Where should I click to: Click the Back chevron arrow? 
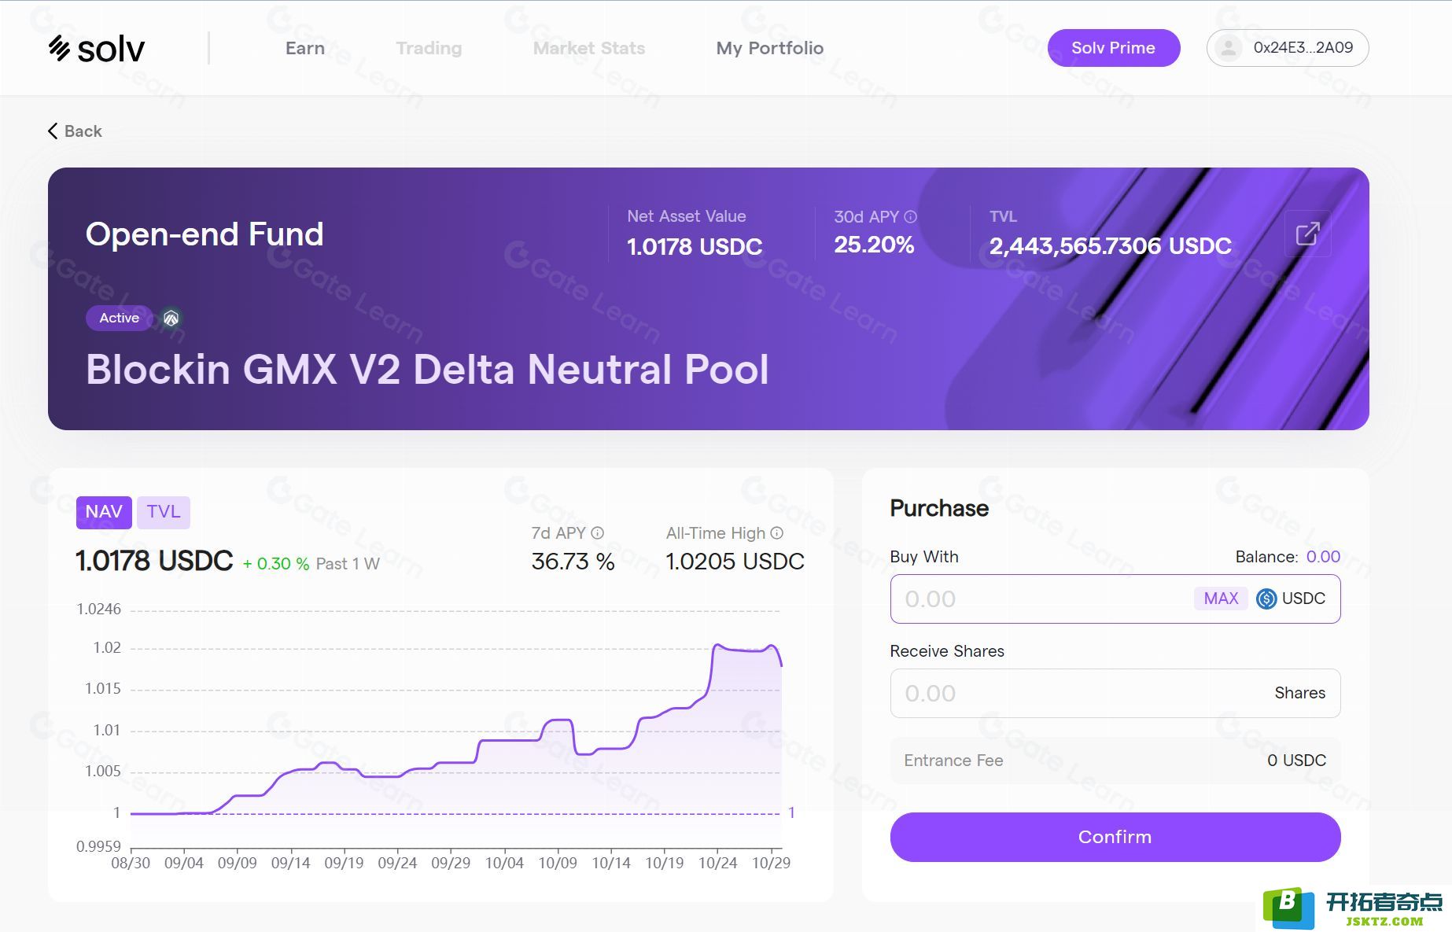coord(53,131)
